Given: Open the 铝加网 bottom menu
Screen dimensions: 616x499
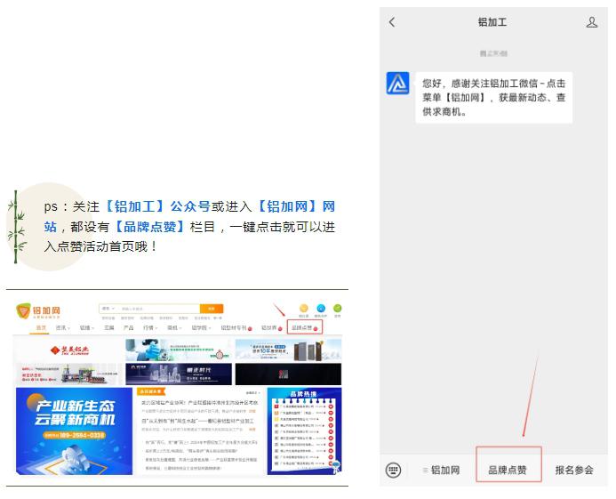Looking at the screenshot, I should pos(442,470).
